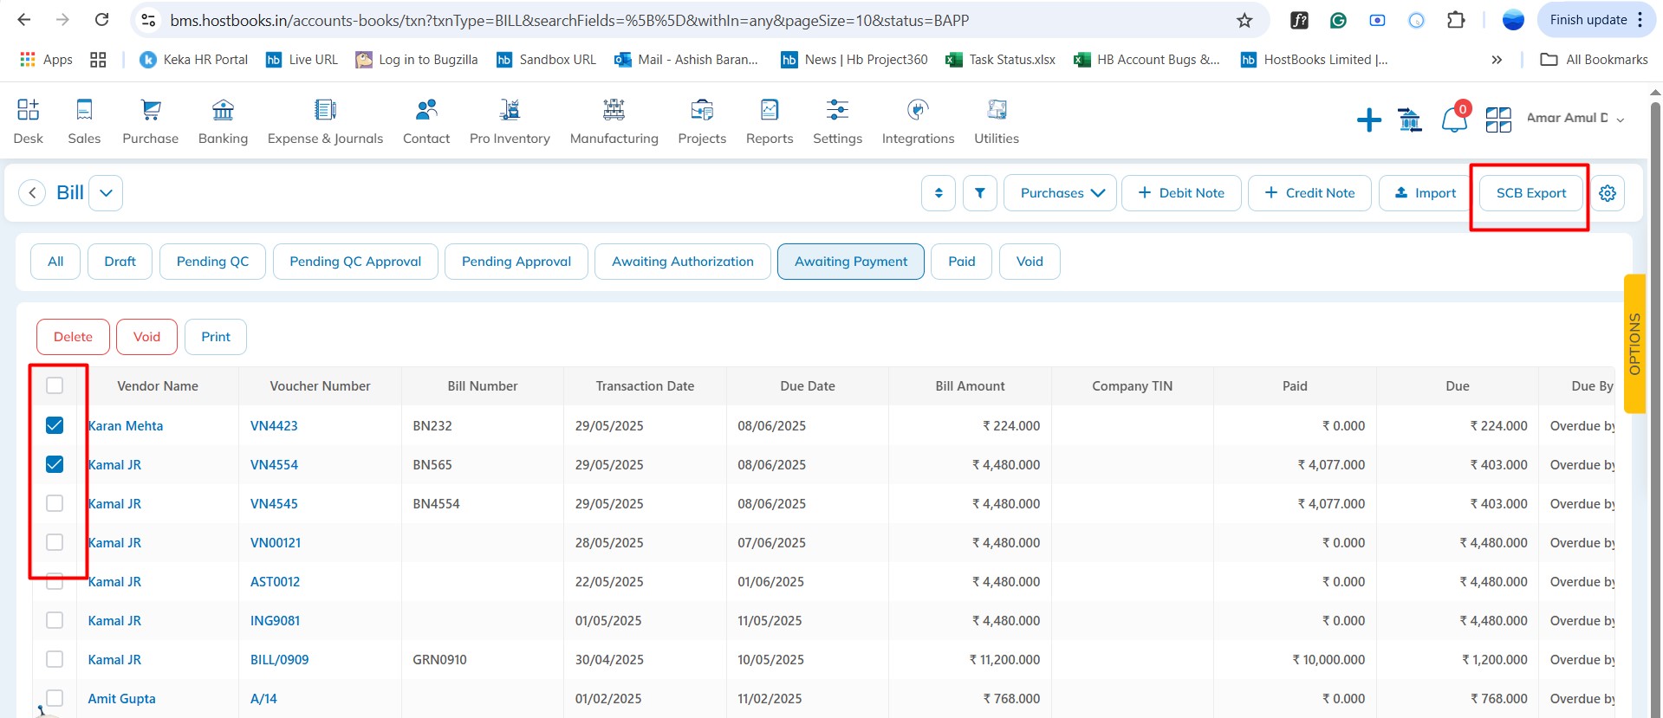Switch to the Void status tab

click(1030, 262)
